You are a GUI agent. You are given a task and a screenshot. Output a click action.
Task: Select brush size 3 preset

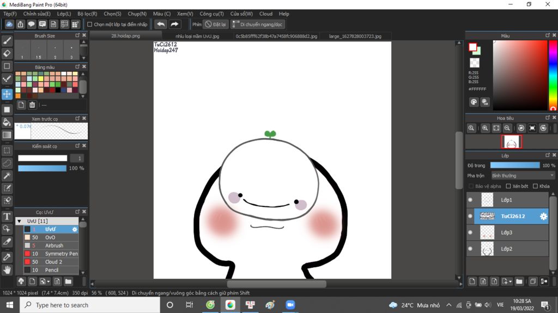[71, 50]
